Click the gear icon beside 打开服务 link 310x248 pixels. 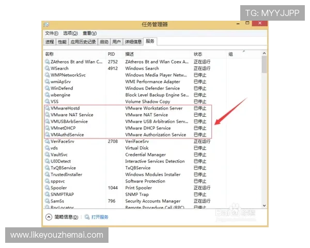point(87,217)
